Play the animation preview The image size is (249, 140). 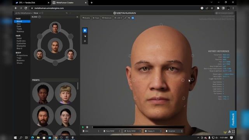pos(83,127)
